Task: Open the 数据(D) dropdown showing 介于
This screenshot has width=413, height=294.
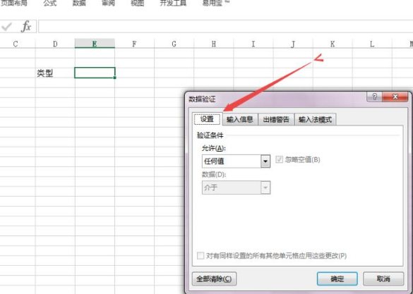Action: coord(236,188)
